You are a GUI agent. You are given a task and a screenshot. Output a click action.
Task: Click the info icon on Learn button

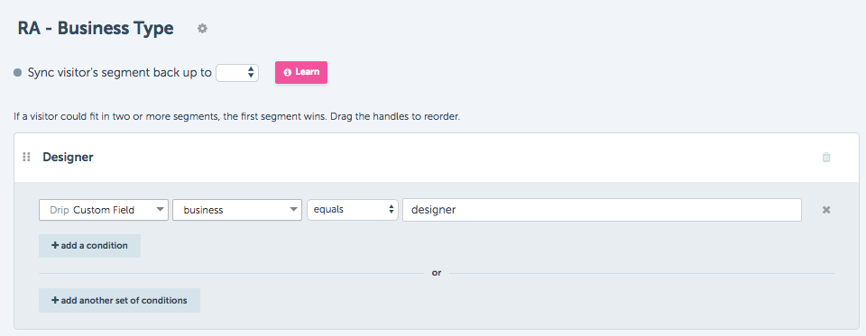click(287, 72)
